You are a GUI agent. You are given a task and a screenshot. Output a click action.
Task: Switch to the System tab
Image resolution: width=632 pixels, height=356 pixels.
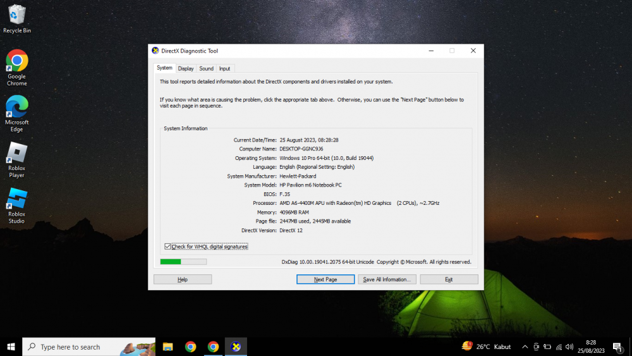tap(164, 68)
